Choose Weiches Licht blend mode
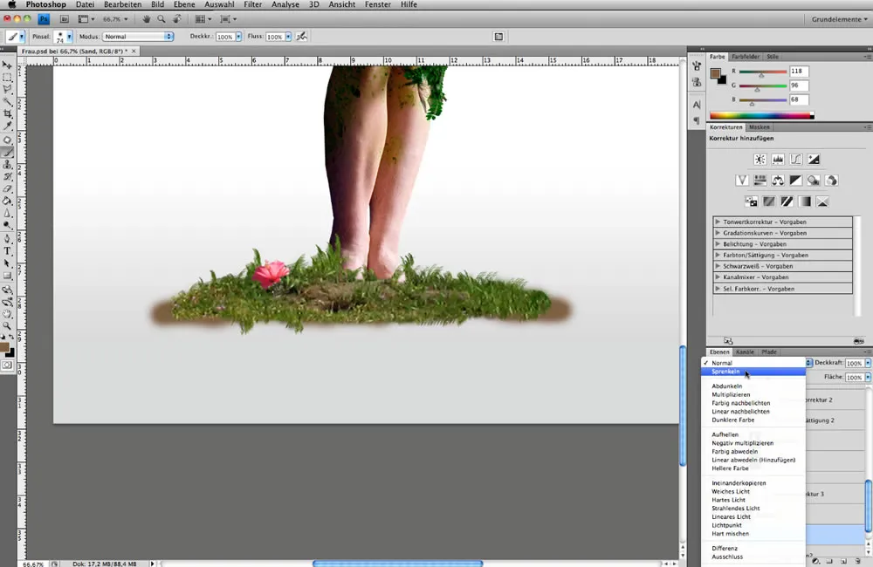The height and width of the screenshot is (567, 873). [x=729, y=491]
